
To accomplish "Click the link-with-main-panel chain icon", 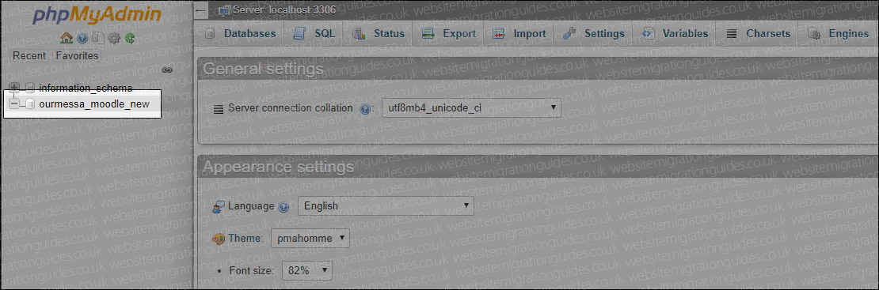I will click(x=166, y=70).
